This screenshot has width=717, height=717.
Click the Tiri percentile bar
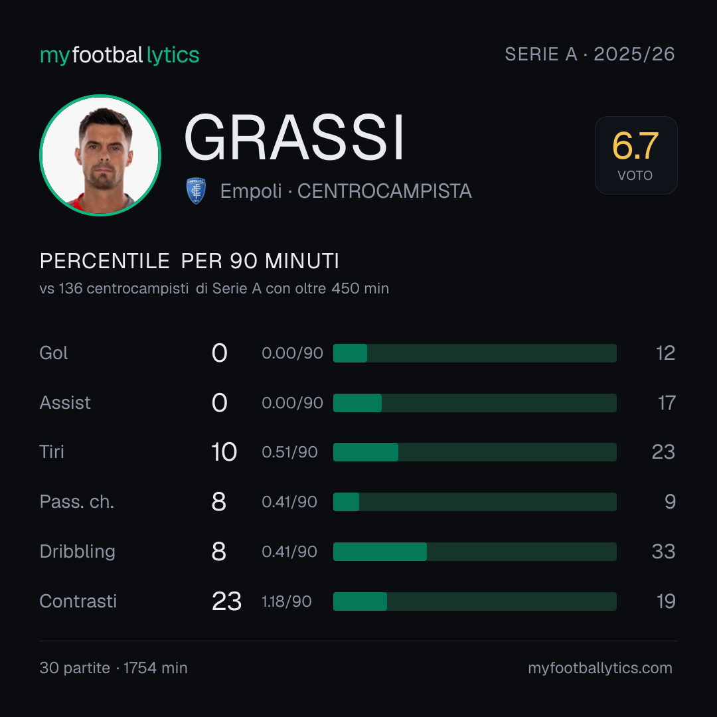tap(475, 452)
